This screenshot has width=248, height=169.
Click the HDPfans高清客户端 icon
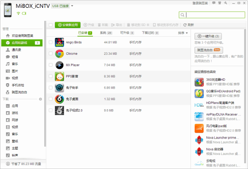(x=199, y=105)
